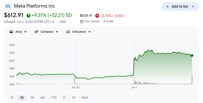Open the Compare dropdown menu
This screenshot has height=103, width=203.
[46, 32]
